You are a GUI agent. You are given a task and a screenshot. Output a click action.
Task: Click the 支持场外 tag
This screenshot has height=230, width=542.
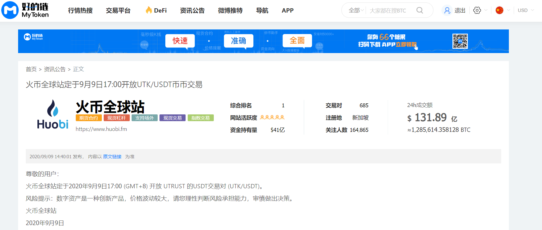(x=144, y=118)
